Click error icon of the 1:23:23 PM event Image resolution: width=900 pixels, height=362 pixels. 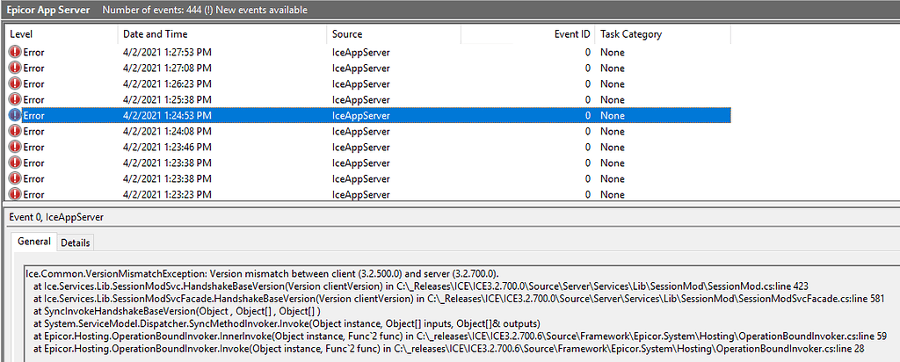click(x=16, y=194)
